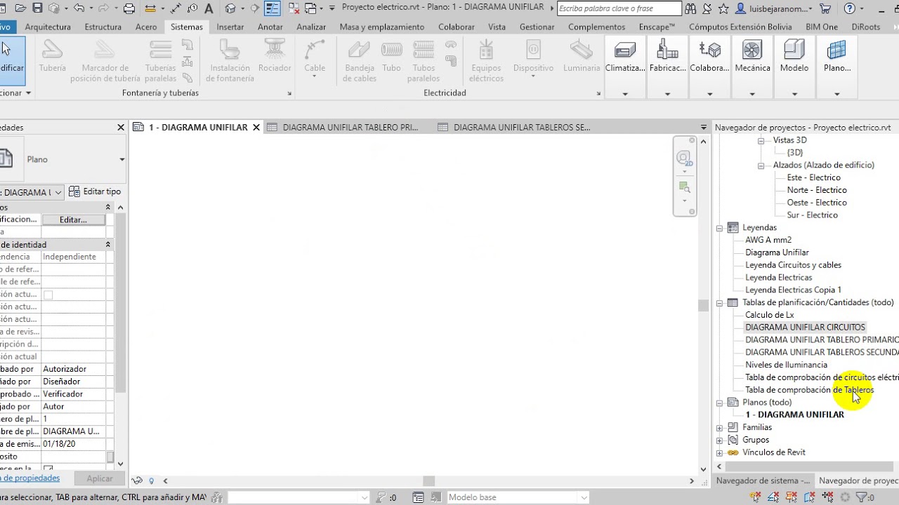Open the Insertar ribbon tab
Viewport: 899px width, 505px height.
pos(230,27)
